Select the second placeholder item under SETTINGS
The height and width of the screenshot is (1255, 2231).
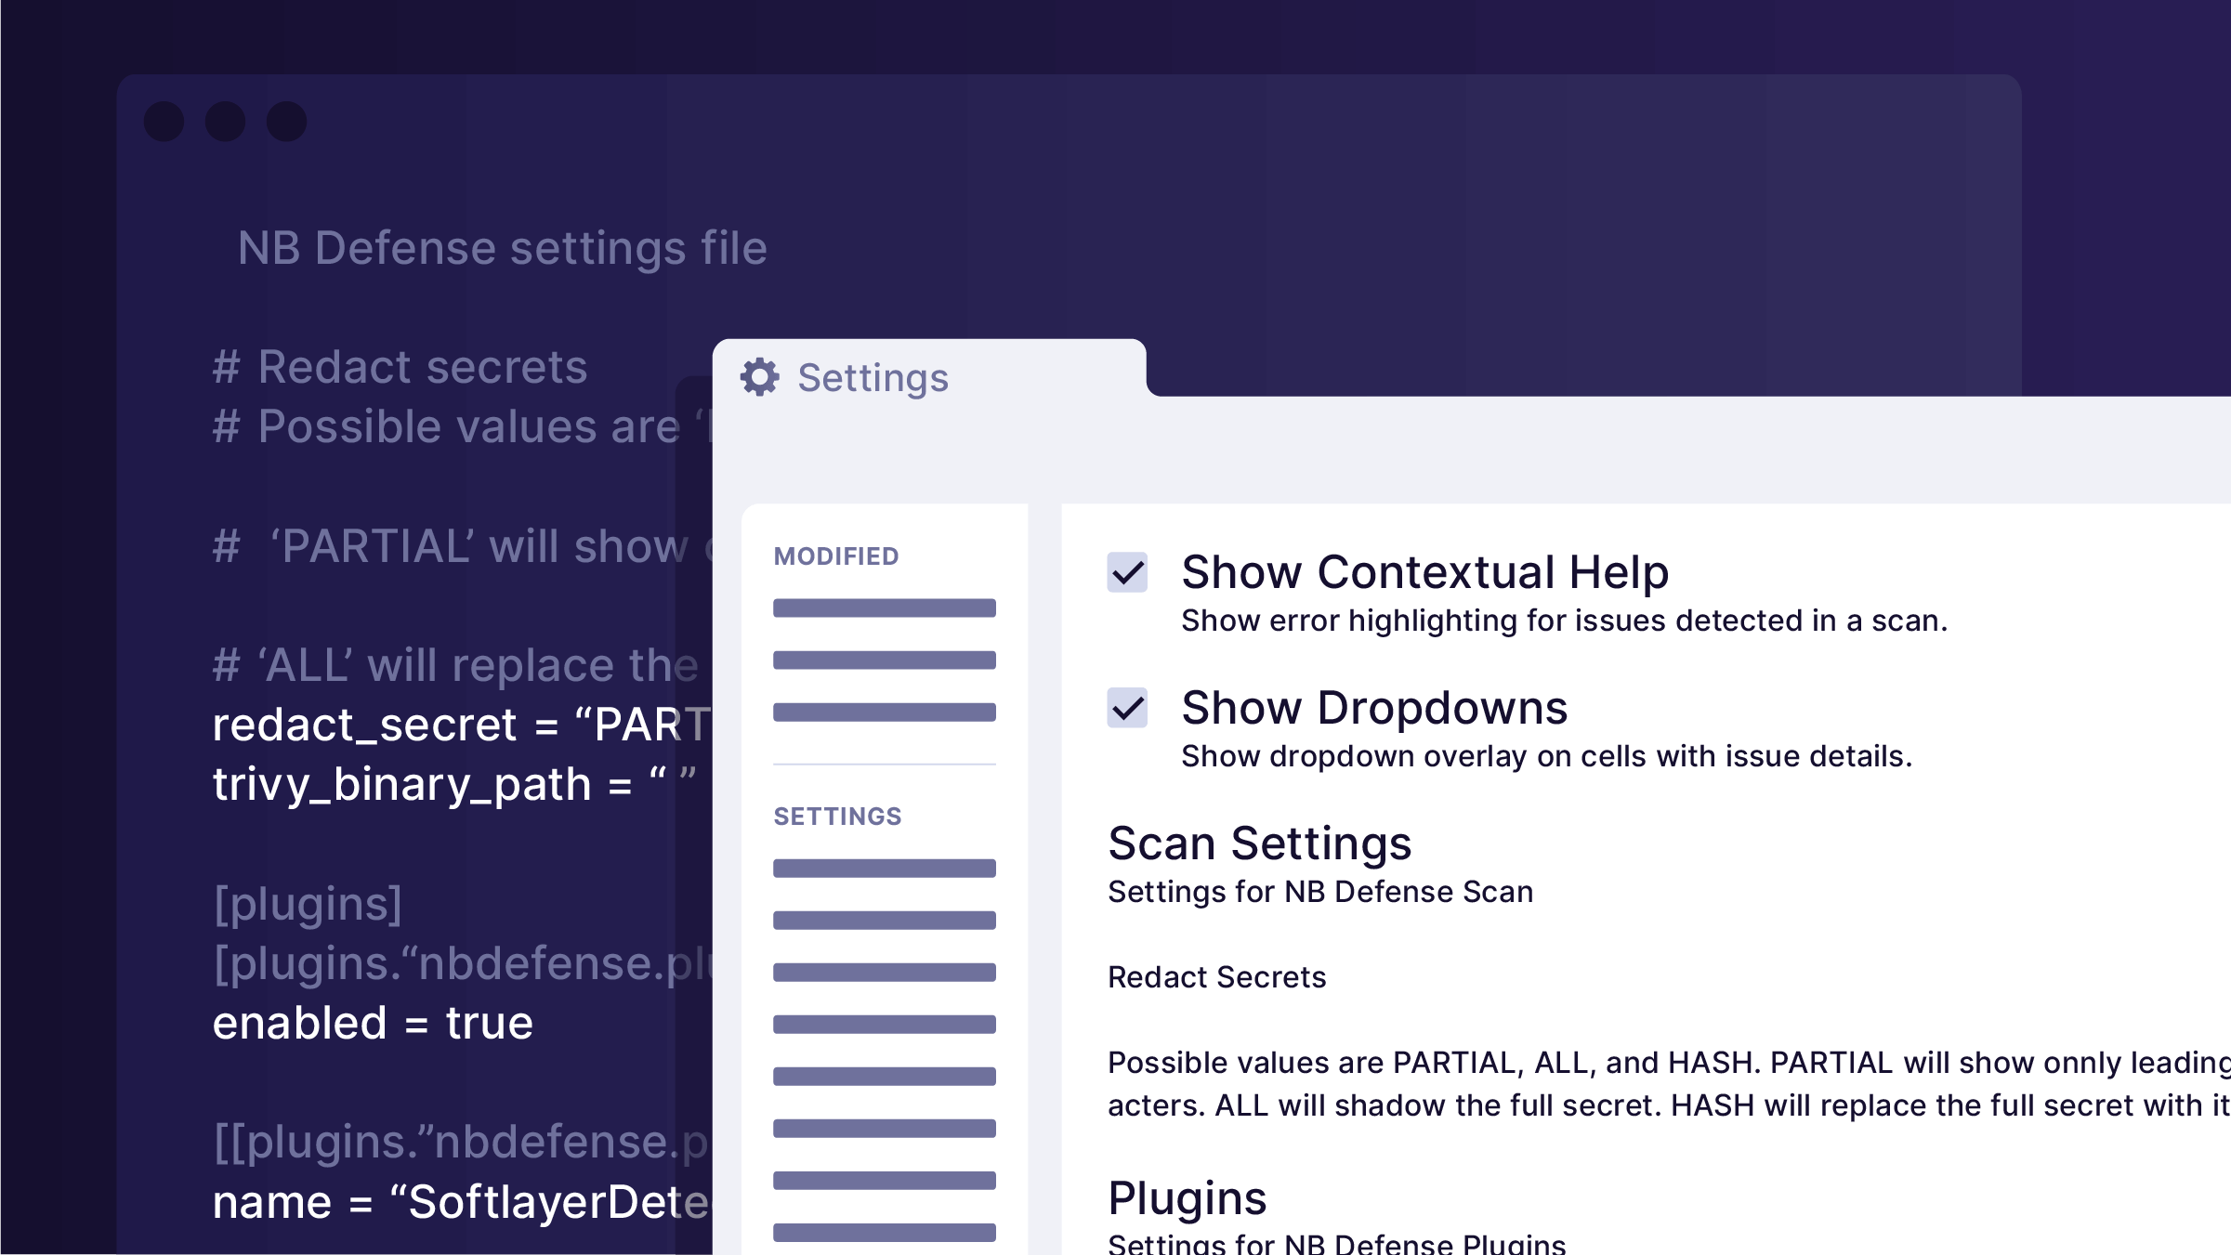pyautogui.click(x=883, y=920)
